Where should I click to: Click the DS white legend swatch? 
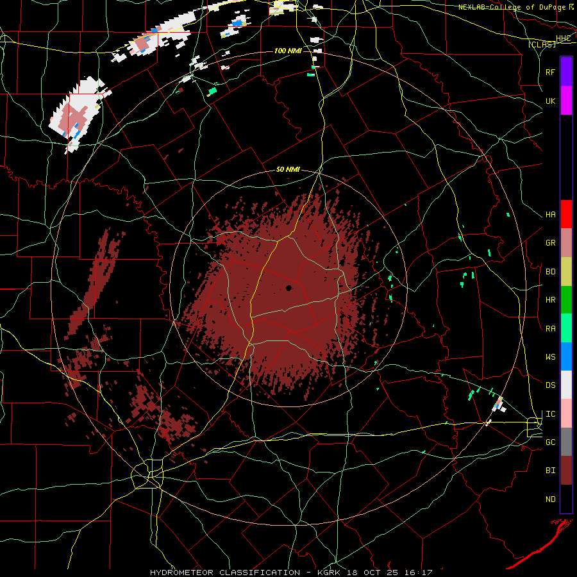[x=566, y=385]
